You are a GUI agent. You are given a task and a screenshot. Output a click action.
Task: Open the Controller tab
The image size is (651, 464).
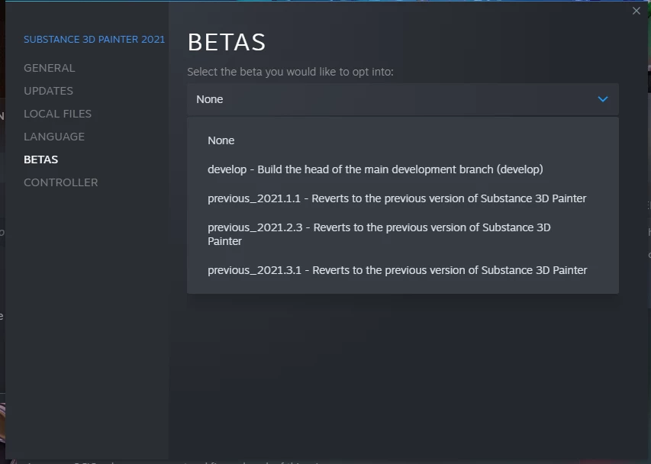click(61, 182)
